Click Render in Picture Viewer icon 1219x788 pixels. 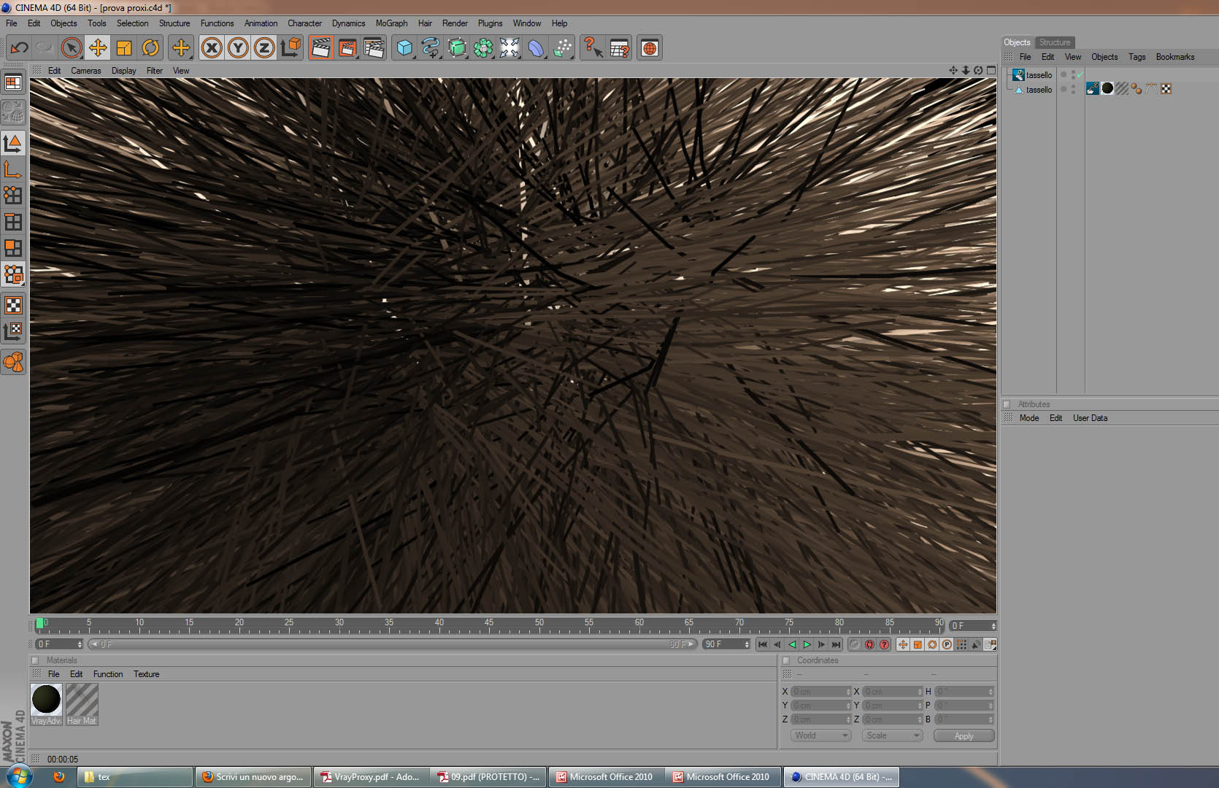point(347,48)
